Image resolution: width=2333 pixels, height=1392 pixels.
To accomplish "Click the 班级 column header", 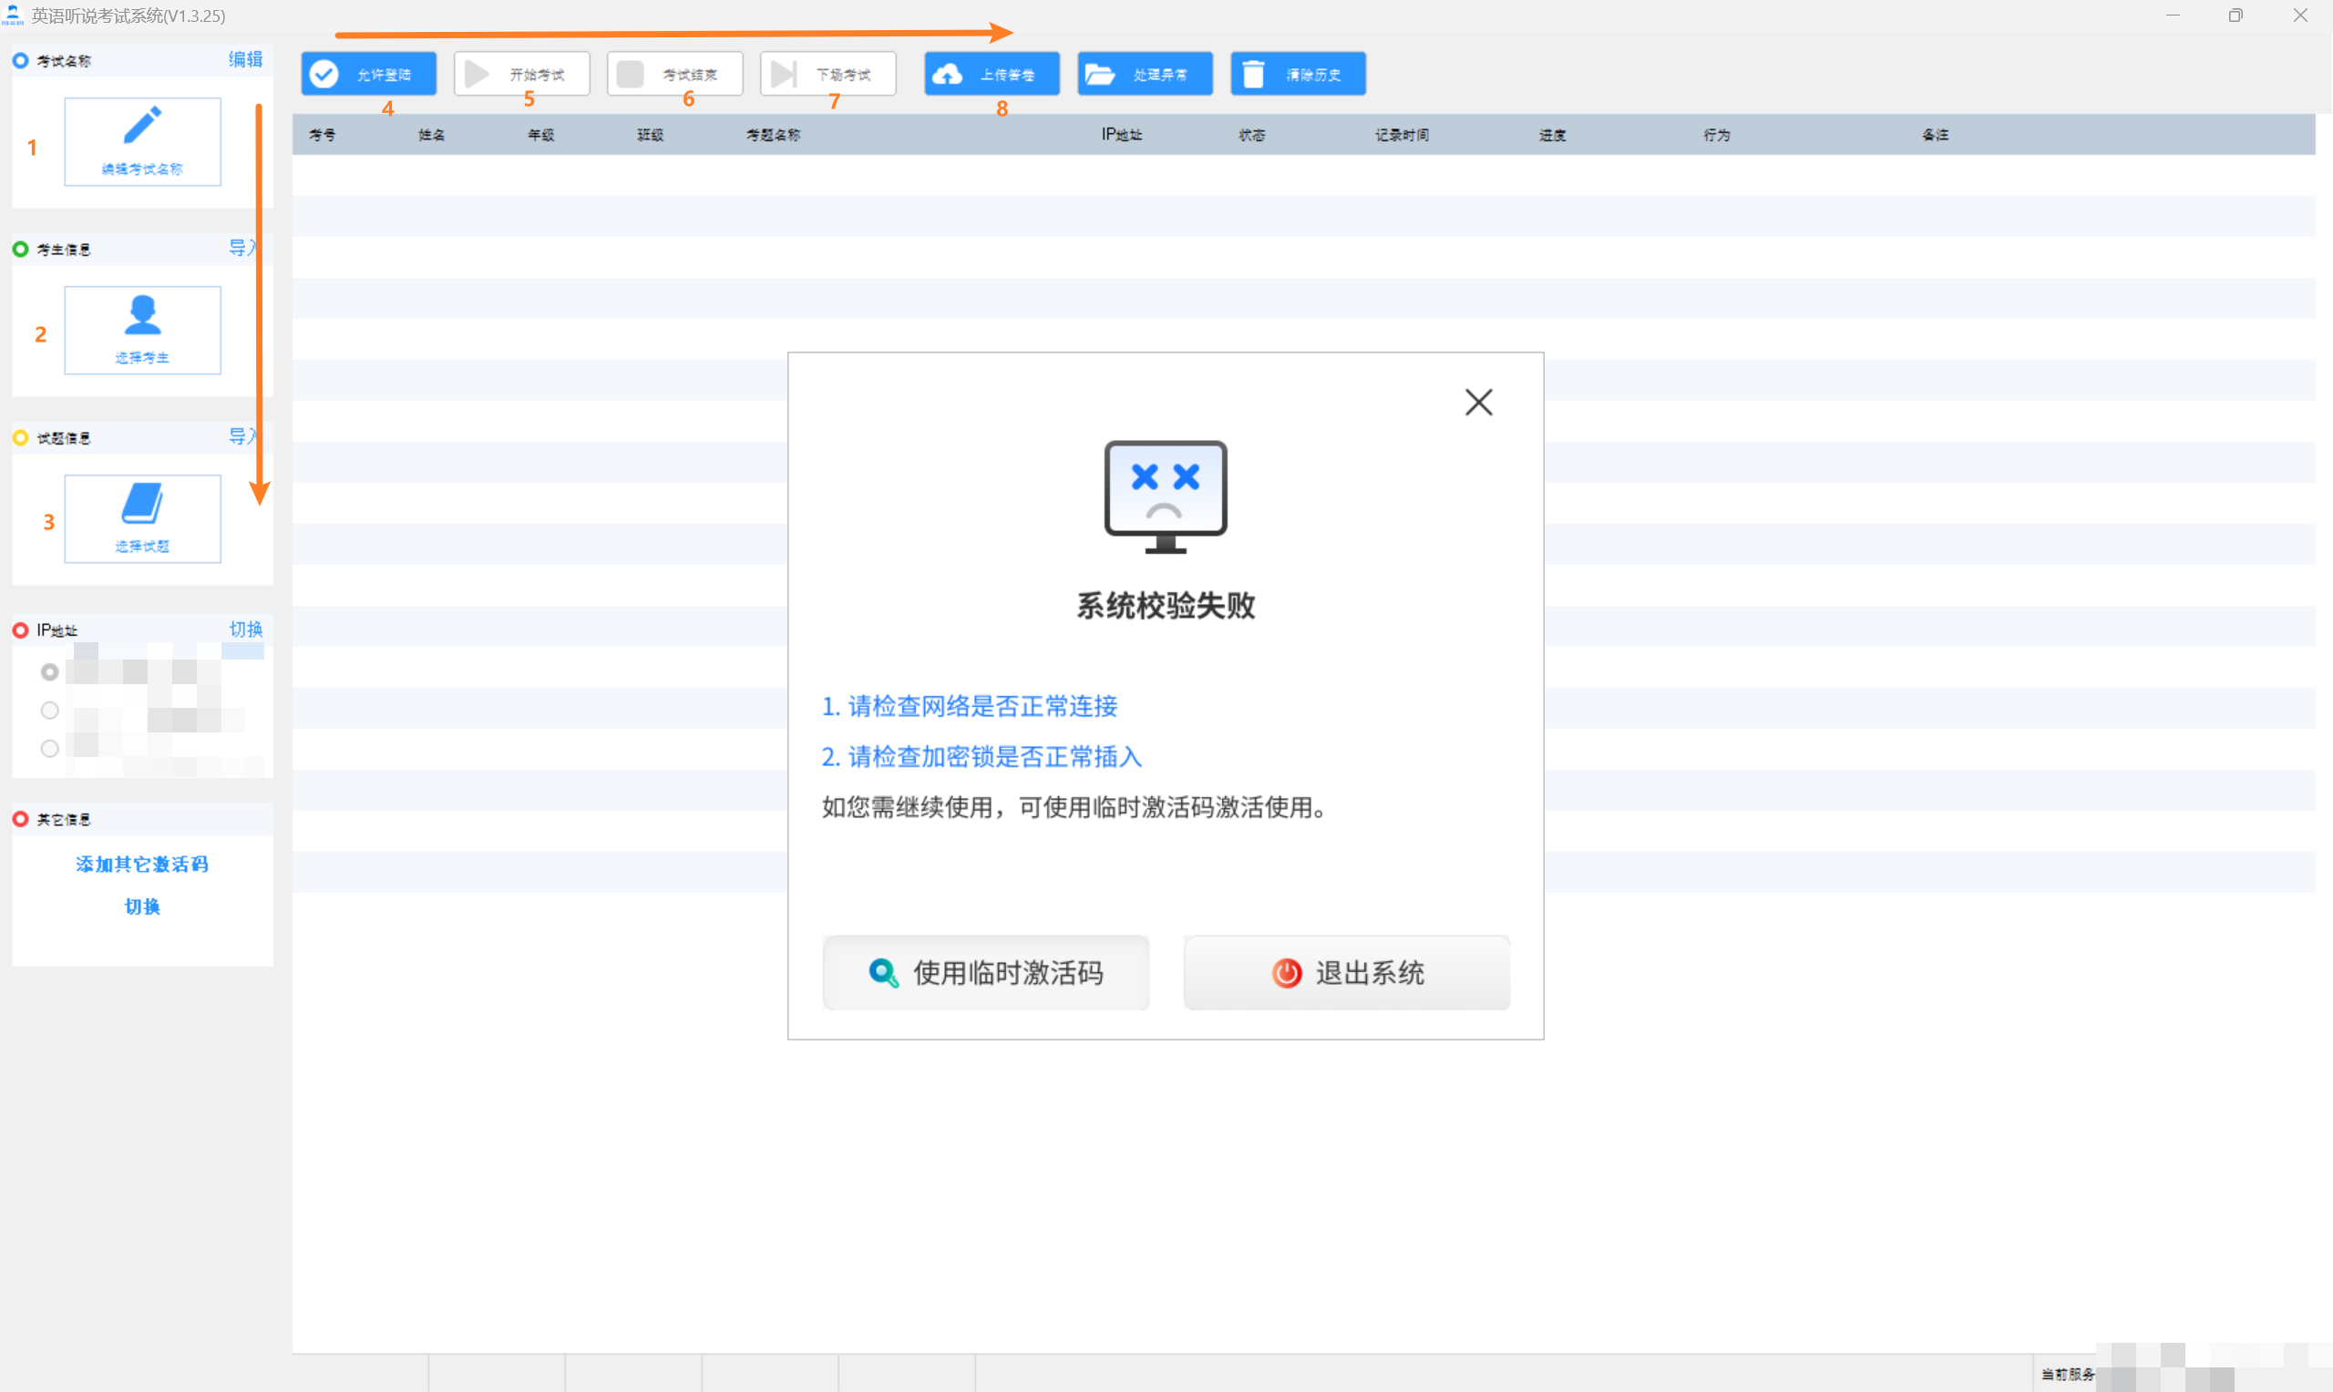I will point(650,135).
